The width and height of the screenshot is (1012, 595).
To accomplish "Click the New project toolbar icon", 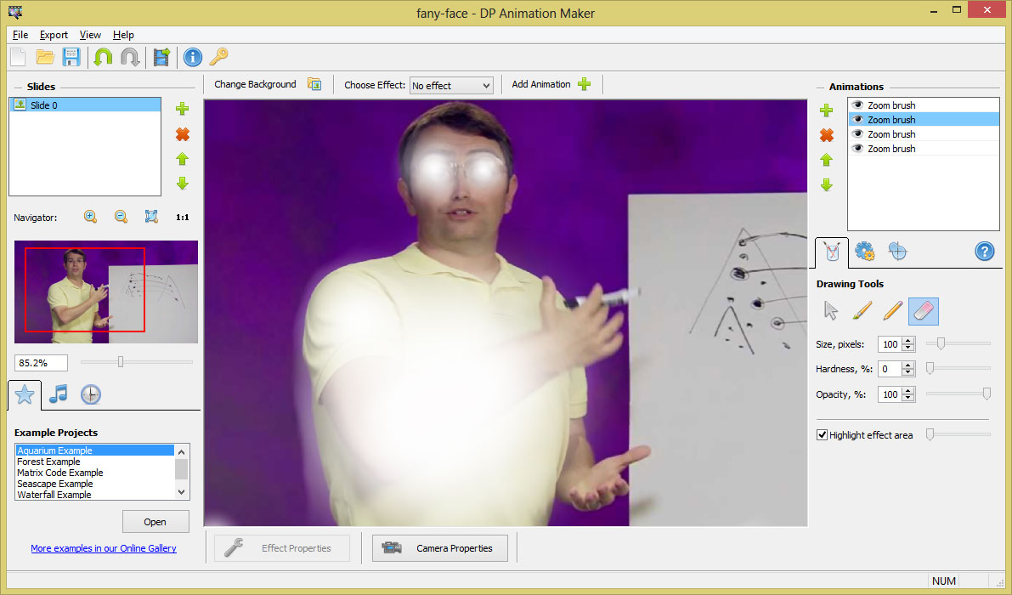I will [x=18, y=58].
